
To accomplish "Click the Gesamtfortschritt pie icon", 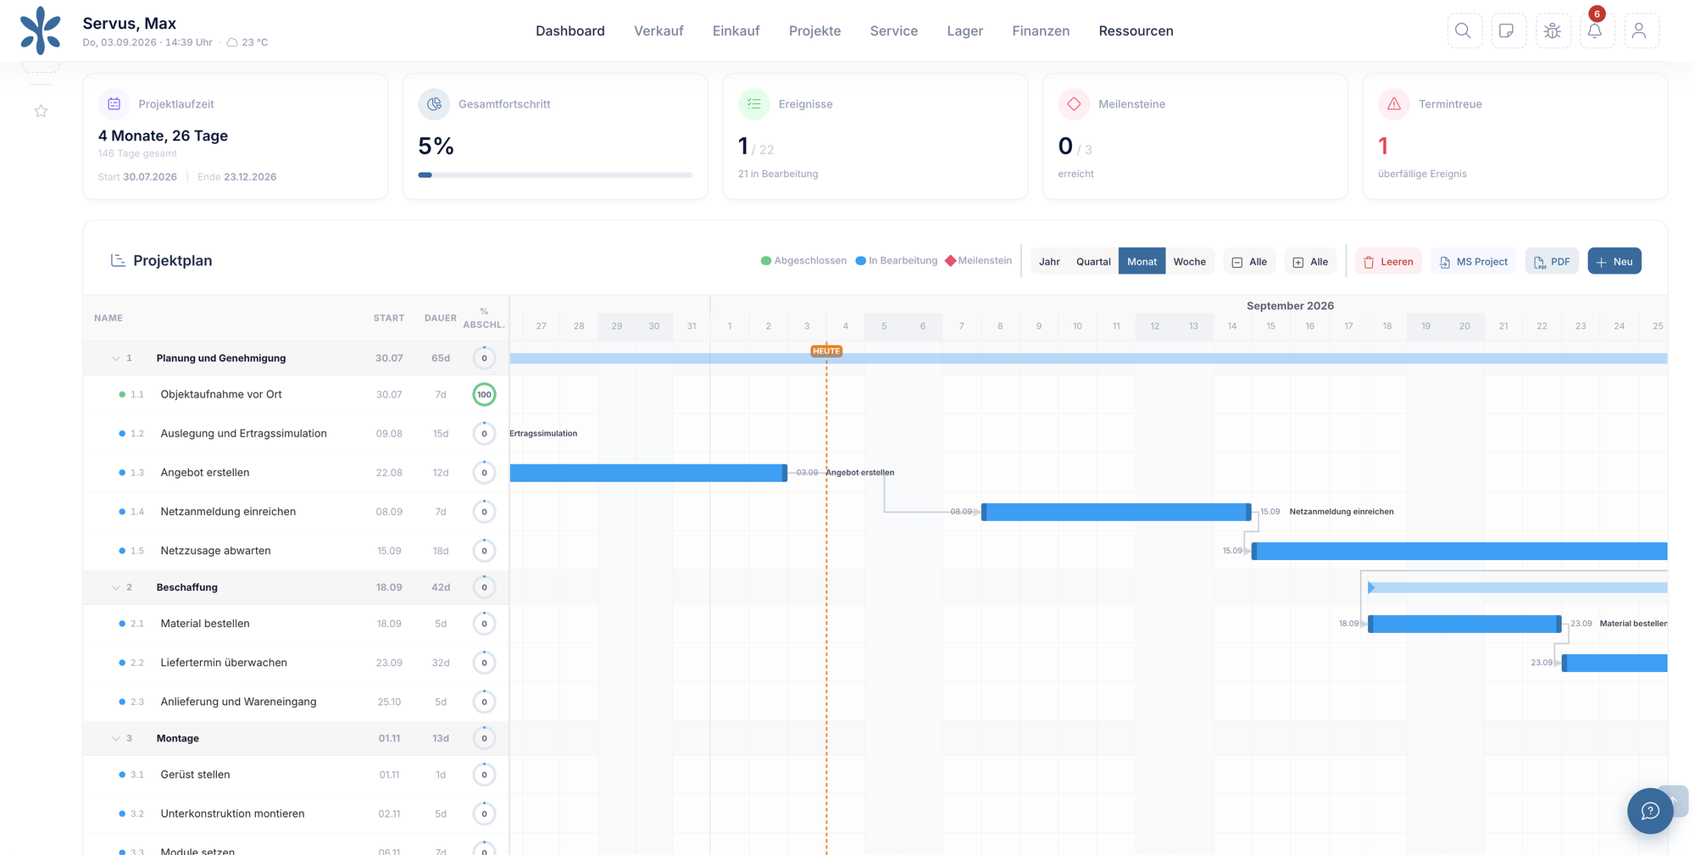I will [x=434, y=104].
